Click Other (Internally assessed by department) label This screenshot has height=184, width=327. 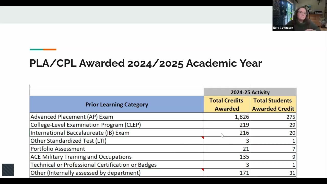(86, 173)
